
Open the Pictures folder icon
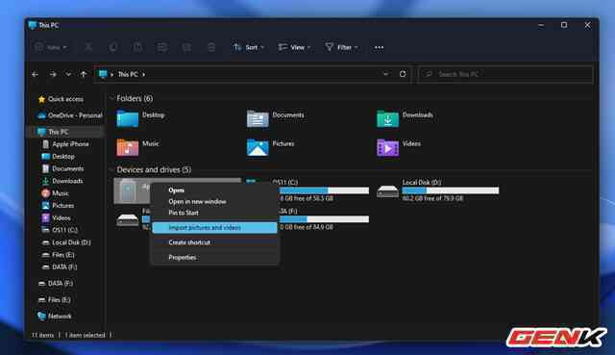258,147
